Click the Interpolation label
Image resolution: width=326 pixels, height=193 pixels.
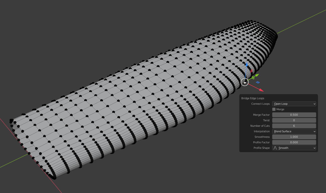click(262, 131)
